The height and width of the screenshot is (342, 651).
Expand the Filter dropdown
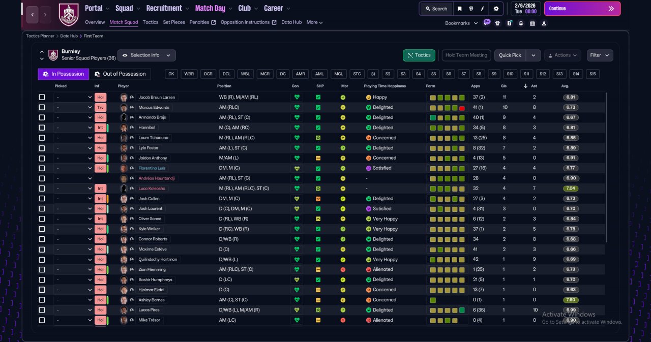pos(600,55)
